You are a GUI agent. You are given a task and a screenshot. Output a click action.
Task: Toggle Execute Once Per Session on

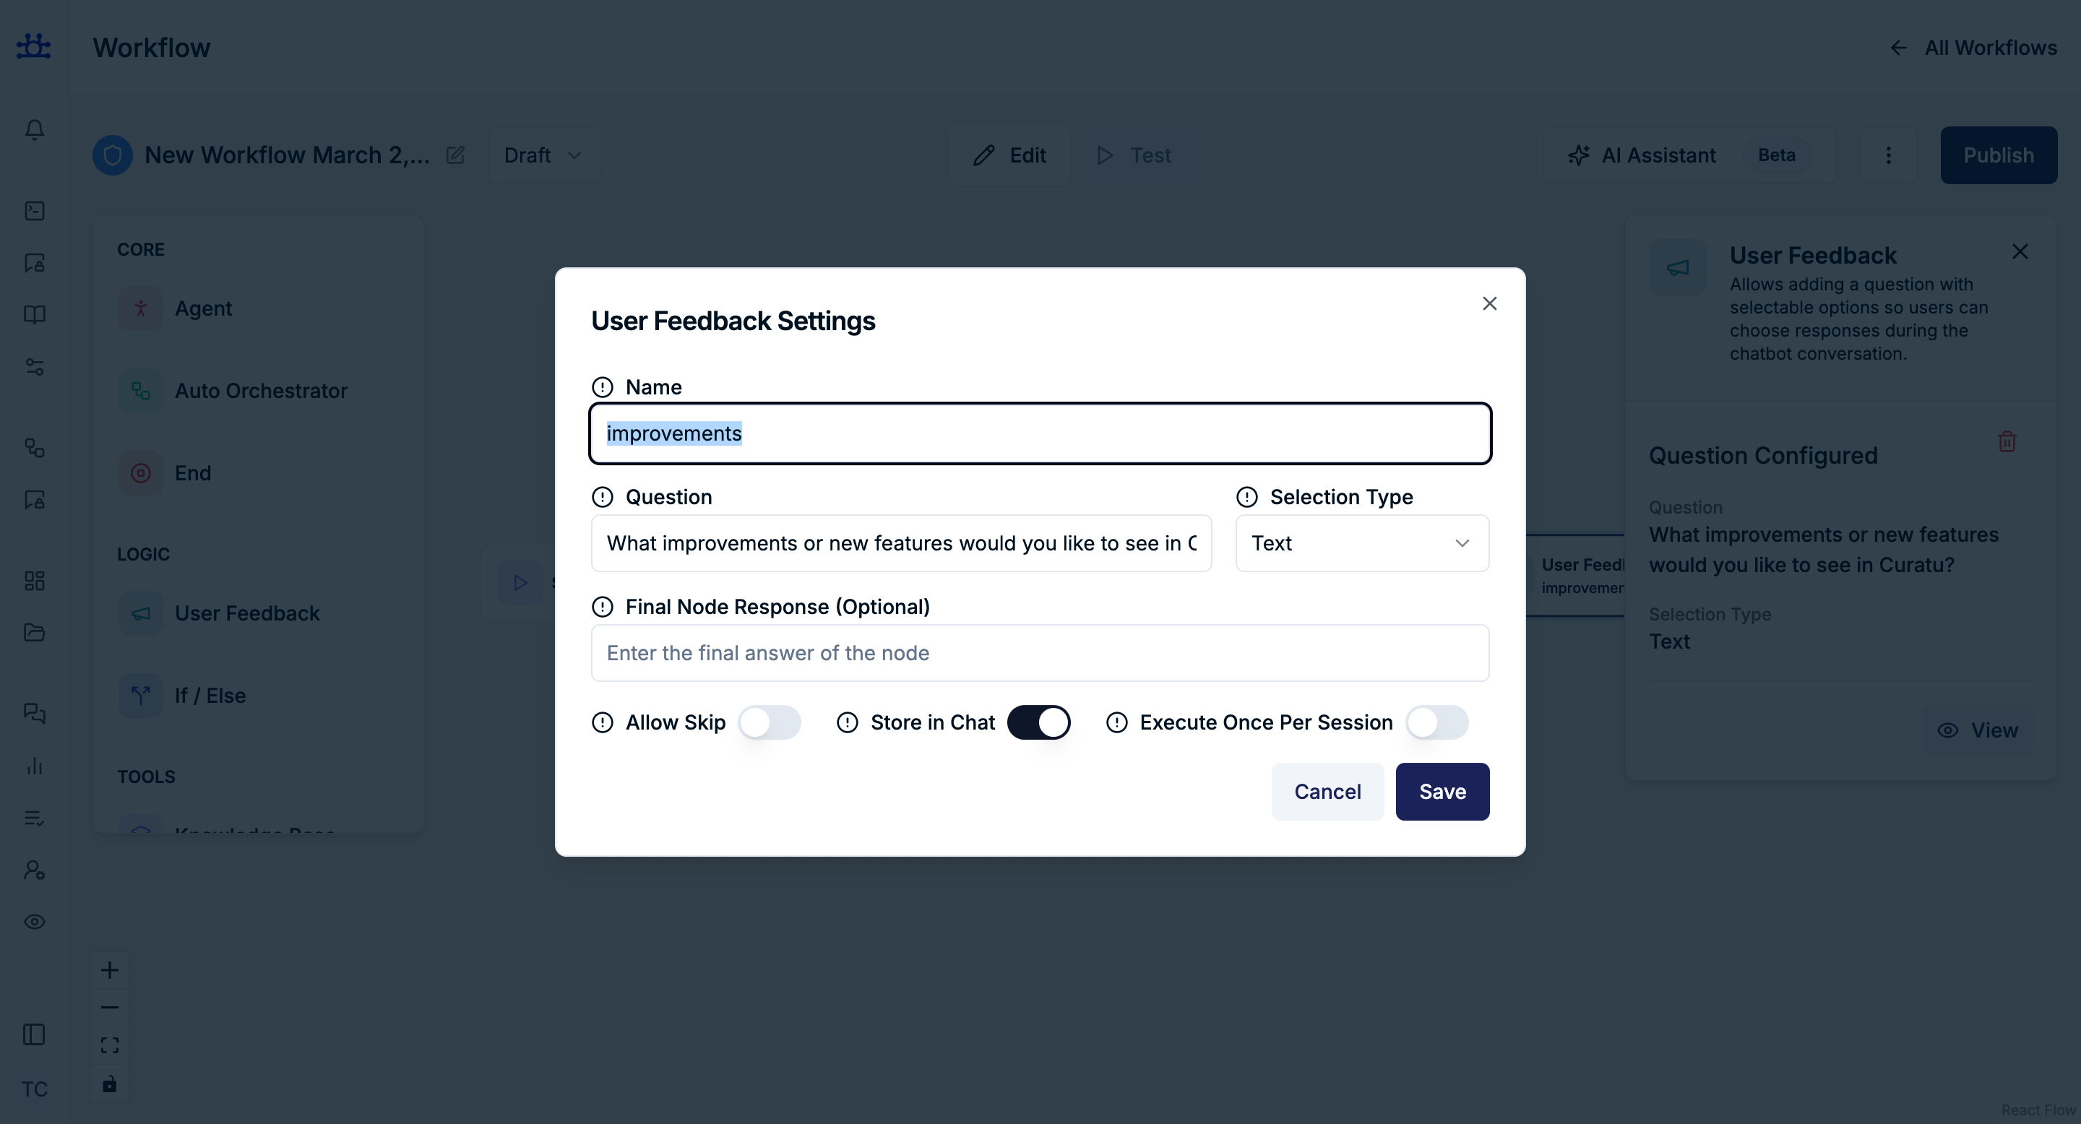coord(1436,722)
